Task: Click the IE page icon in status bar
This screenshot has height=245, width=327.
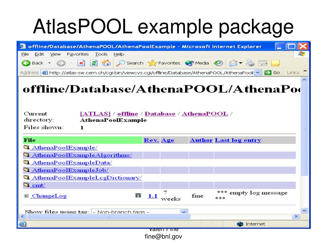Action: pyautogui.click(x=22, y=224)
